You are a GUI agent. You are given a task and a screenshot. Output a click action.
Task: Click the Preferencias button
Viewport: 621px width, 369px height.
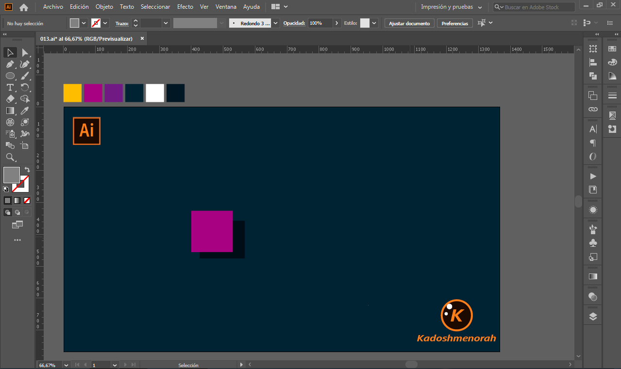point(455,23)
